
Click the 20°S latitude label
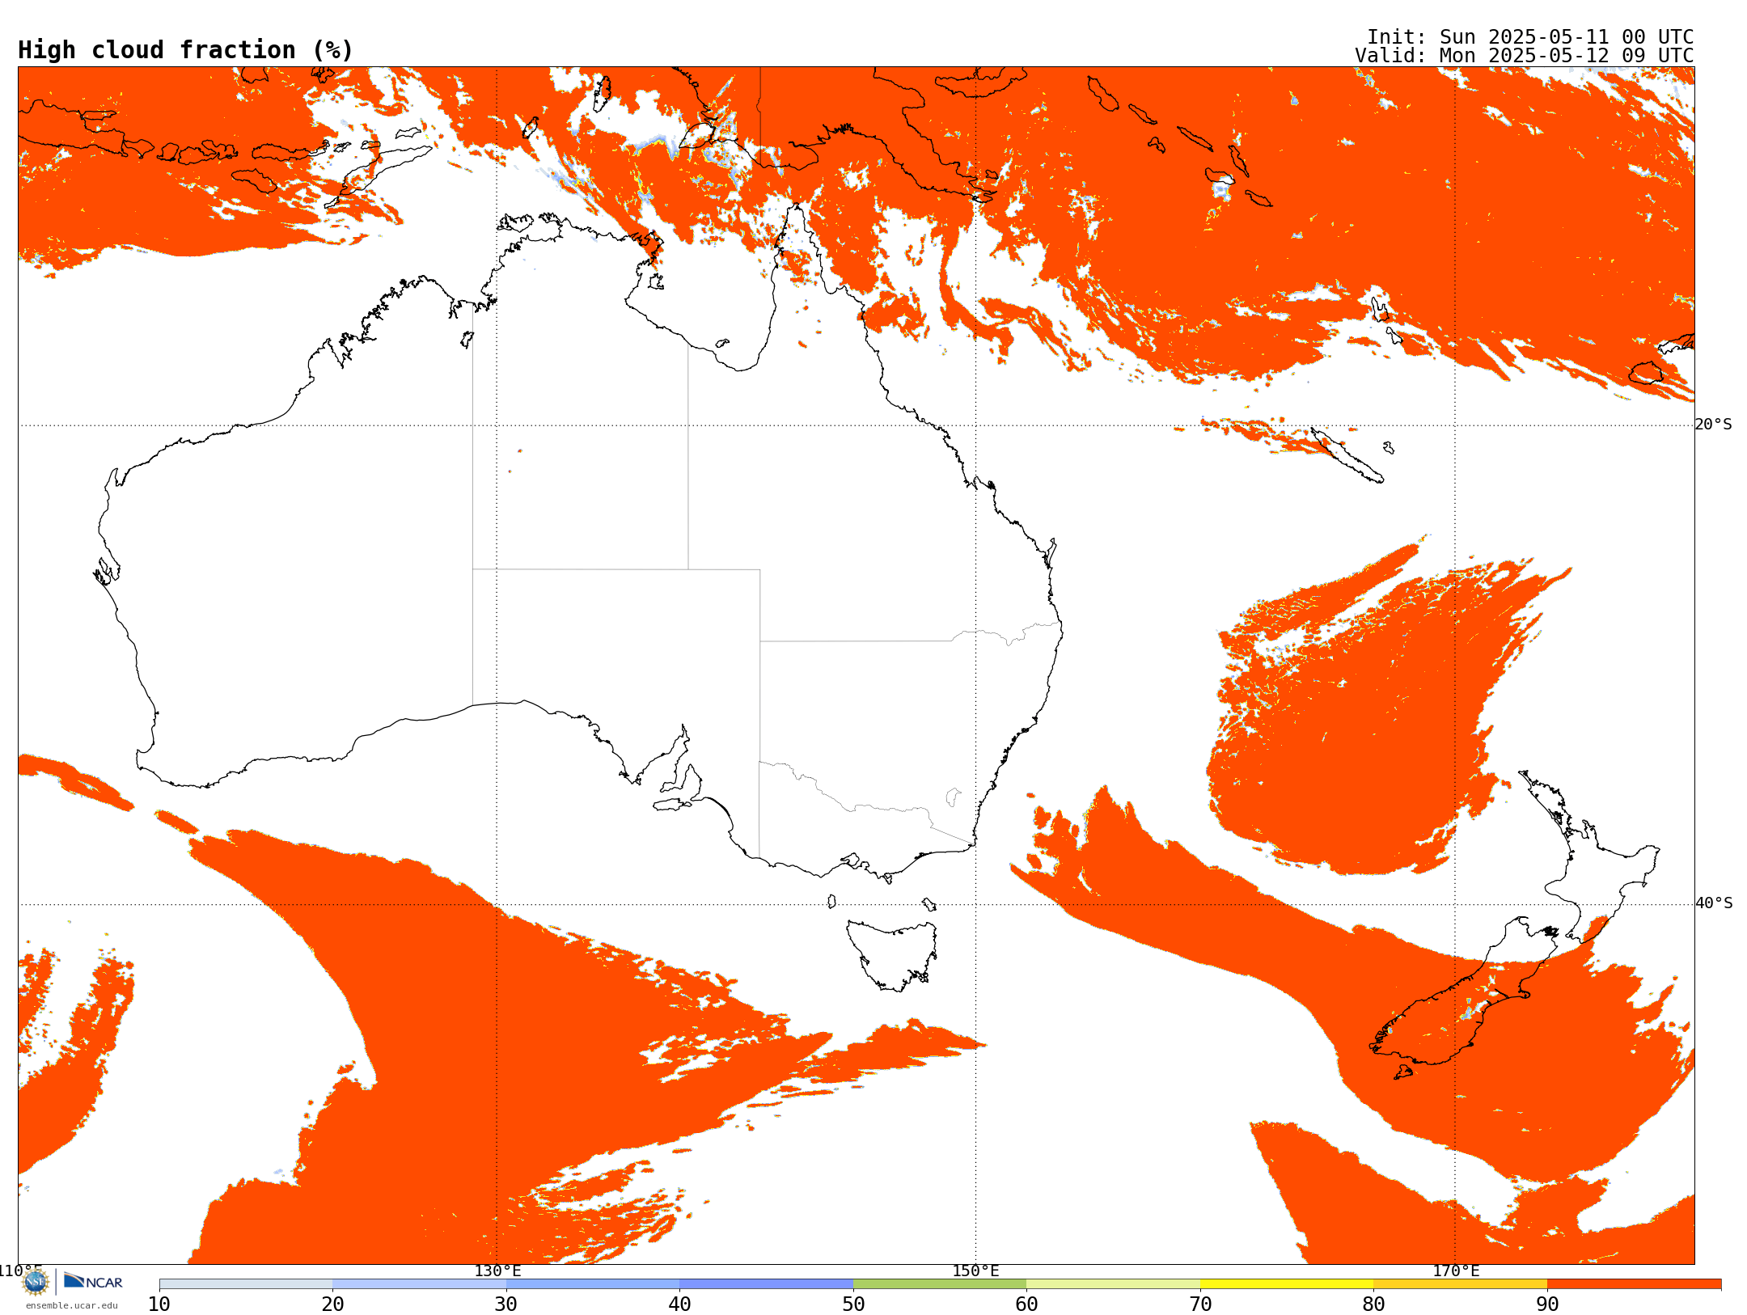coord(1713,425)
